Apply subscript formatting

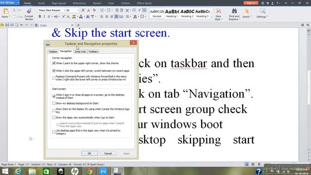click(68, 17)
